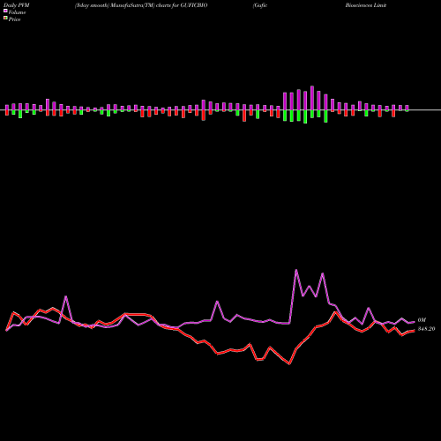Click the magenta Volume legend swatch
Viewport: 441px width, 441px height.
click(5, 11)
